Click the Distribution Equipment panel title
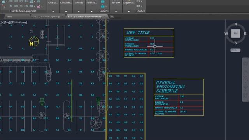 (x=23, y=11)
